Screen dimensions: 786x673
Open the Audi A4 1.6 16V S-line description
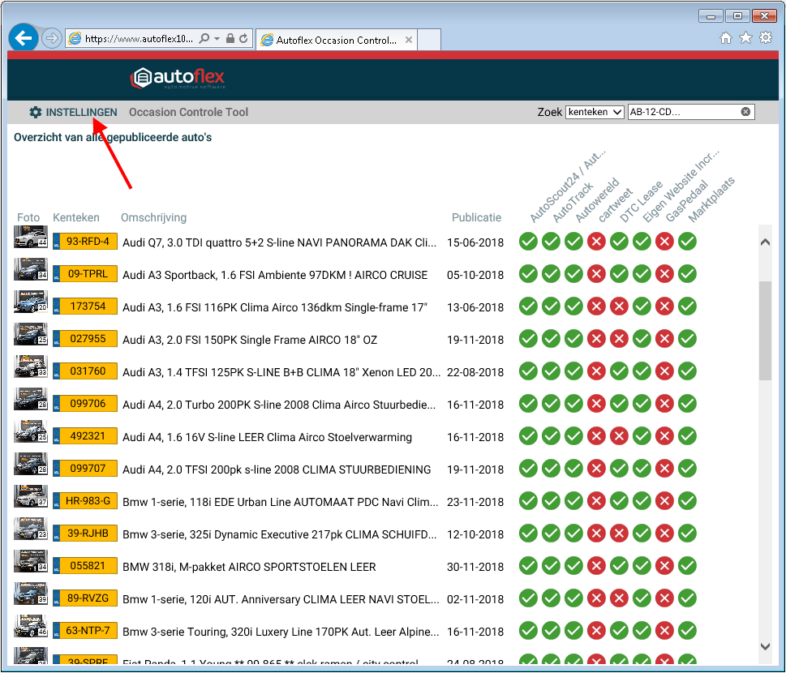click(x=267, y=437)
